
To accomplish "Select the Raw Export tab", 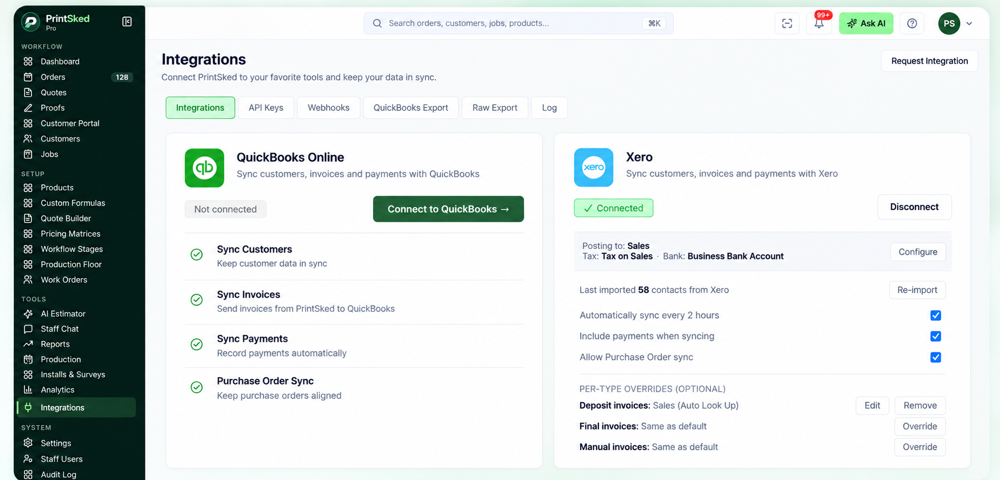I will [495, 108].
